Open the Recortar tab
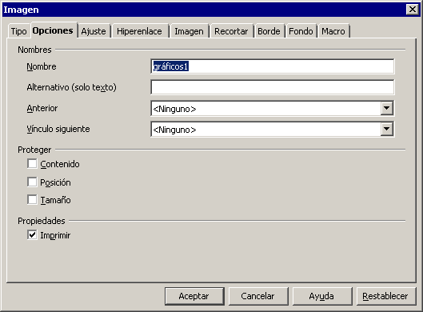Viewport: 423px width, 312px height. coord(231,31)
